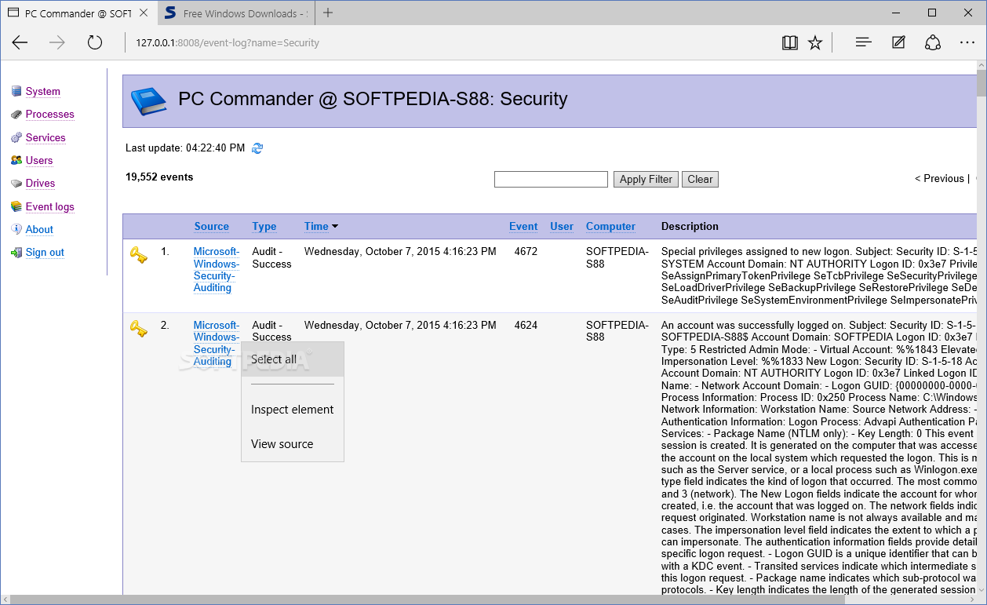
Task: Open the Processes page link
Action: click(49, 115)
